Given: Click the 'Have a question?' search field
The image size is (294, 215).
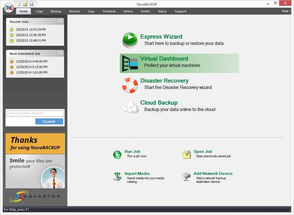Looking at the screenshot, I should click(x=35, y=113).
